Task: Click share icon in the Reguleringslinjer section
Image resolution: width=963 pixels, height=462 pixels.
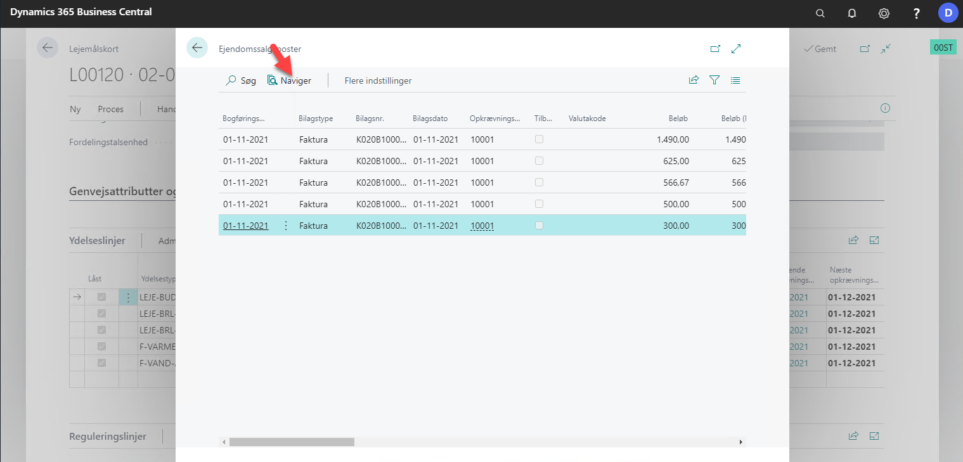Action: [x=853, y=436]
